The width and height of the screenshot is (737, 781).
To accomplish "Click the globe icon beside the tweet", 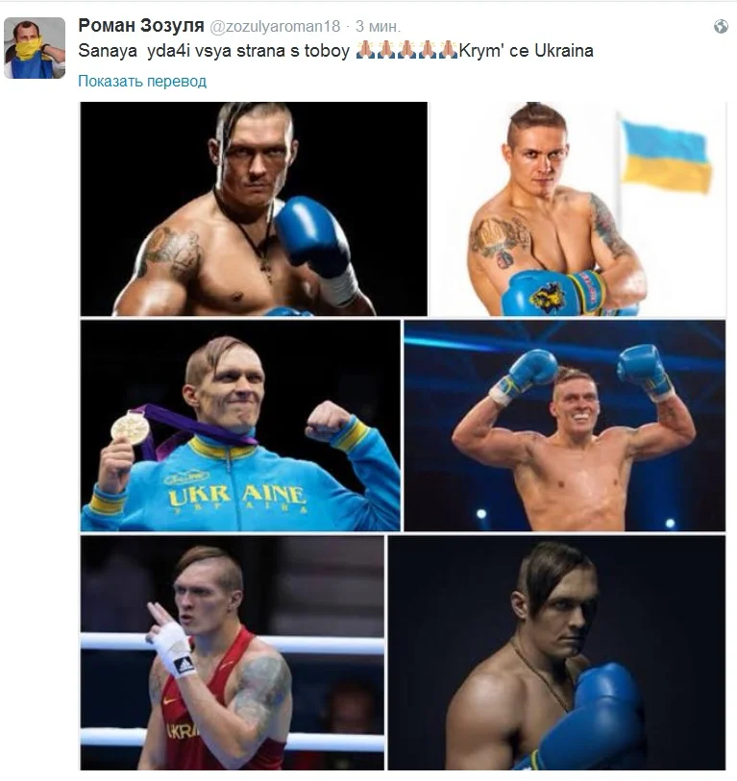I will tap(721, 26).
